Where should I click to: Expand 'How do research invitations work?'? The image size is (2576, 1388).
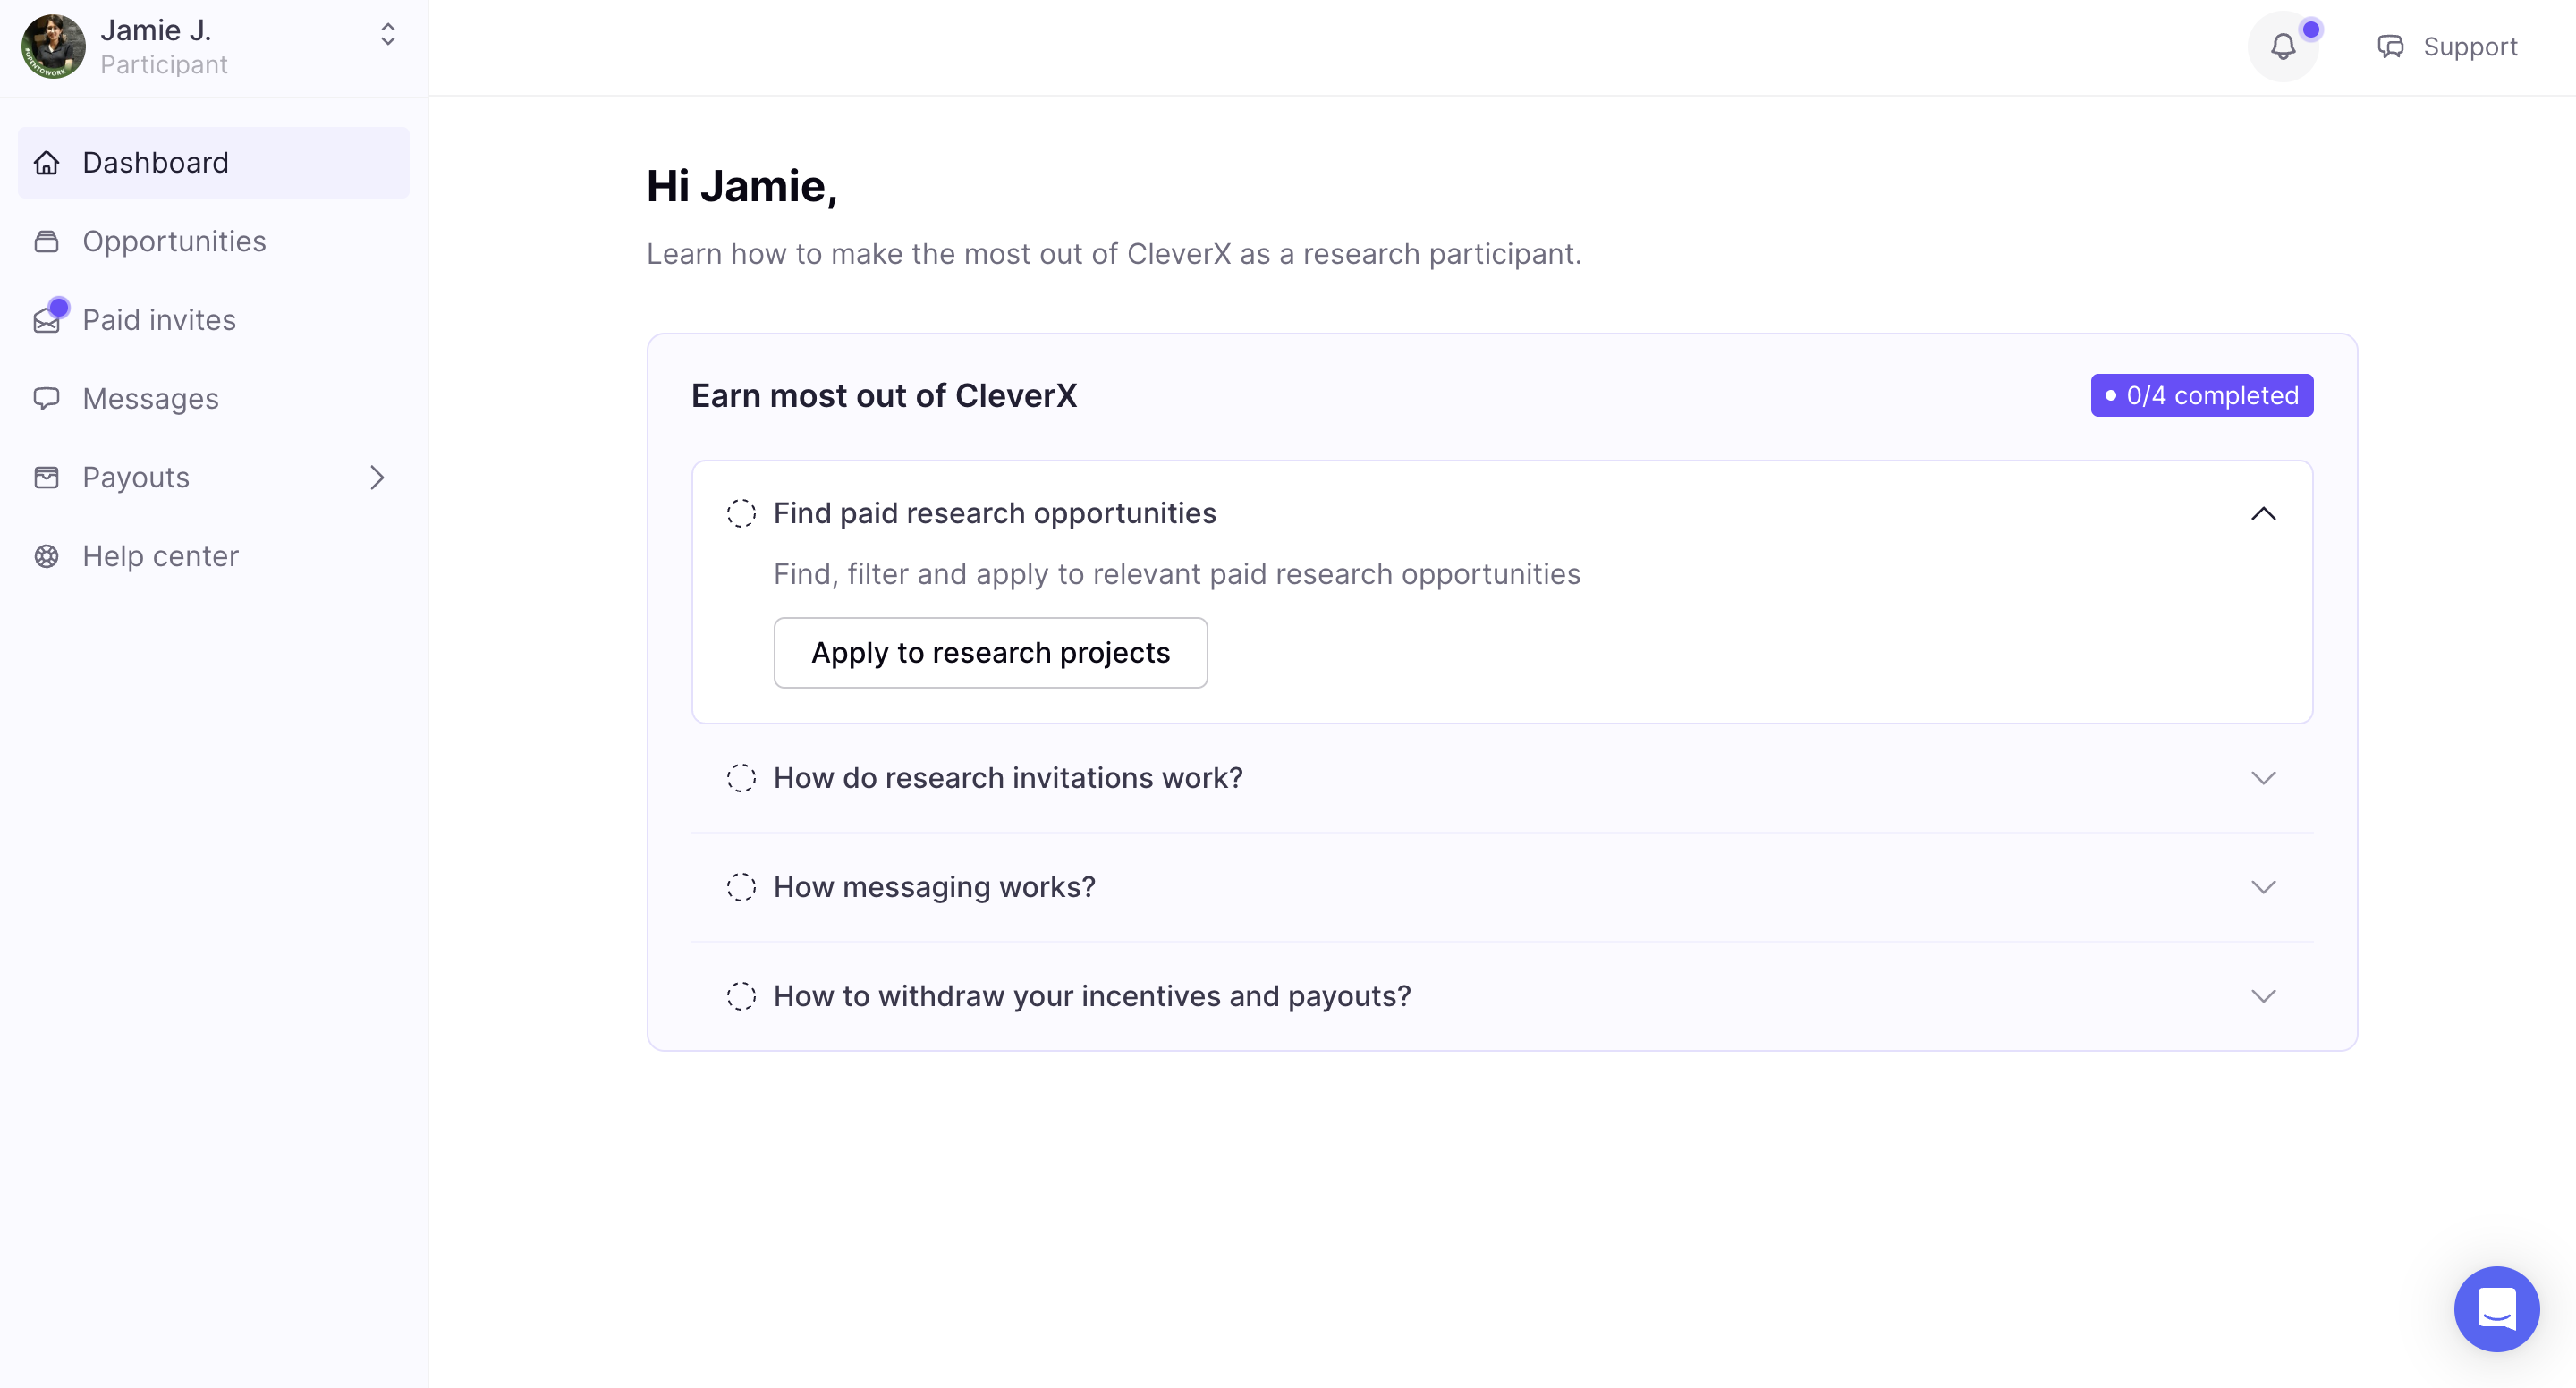(x=2263, y=778)
